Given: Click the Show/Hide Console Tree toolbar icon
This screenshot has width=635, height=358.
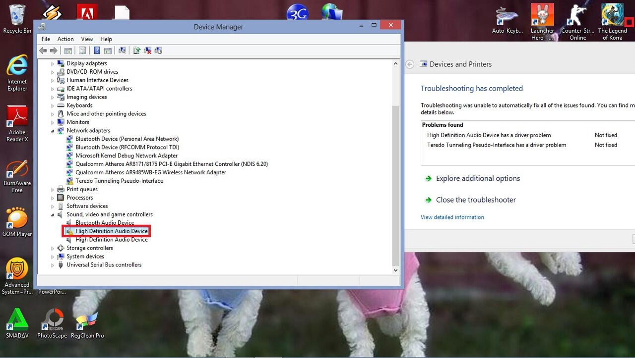Looking at the screenshot, I should [x=68, y=51].
